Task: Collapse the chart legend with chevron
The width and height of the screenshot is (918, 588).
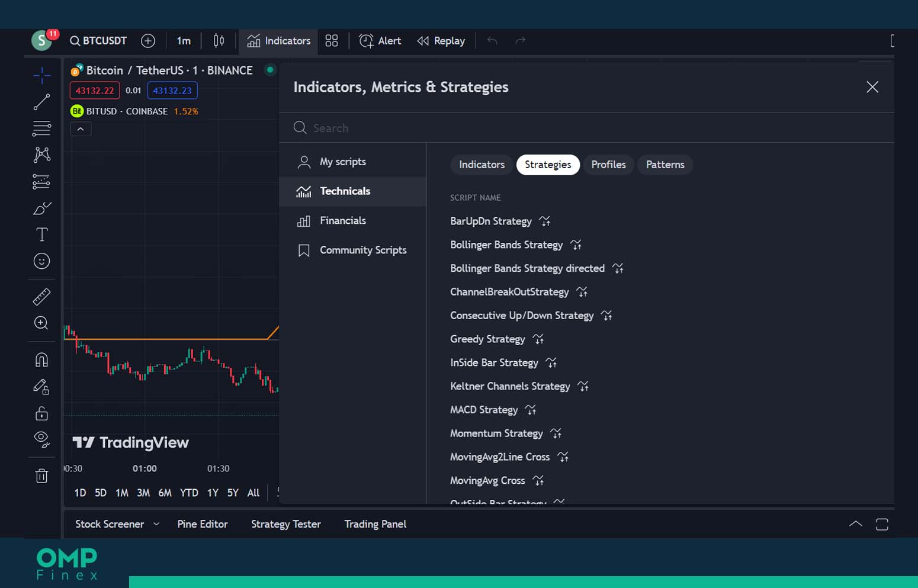Action: [81, 129]
